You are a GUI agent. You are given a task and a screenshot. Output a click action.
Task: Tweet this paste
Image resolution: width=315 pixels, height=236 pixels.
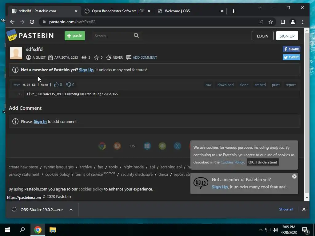292,57
